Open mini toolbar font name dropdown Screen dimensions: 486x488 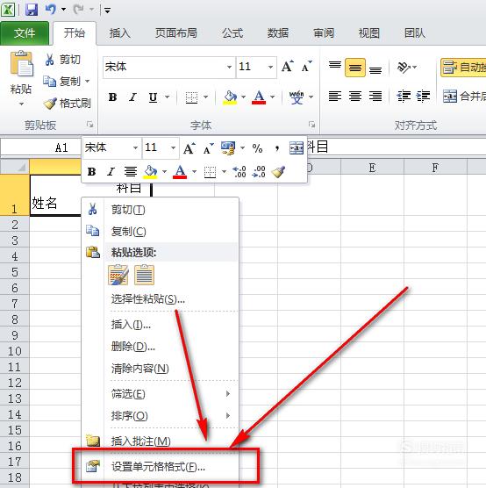coord(135,147)
